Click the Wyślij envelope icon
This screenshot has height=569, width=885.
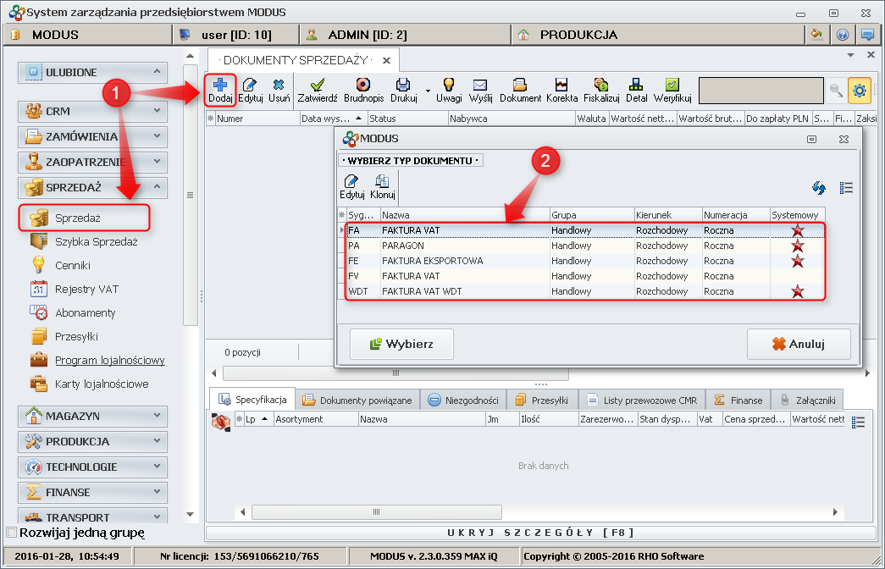(480, 85)
